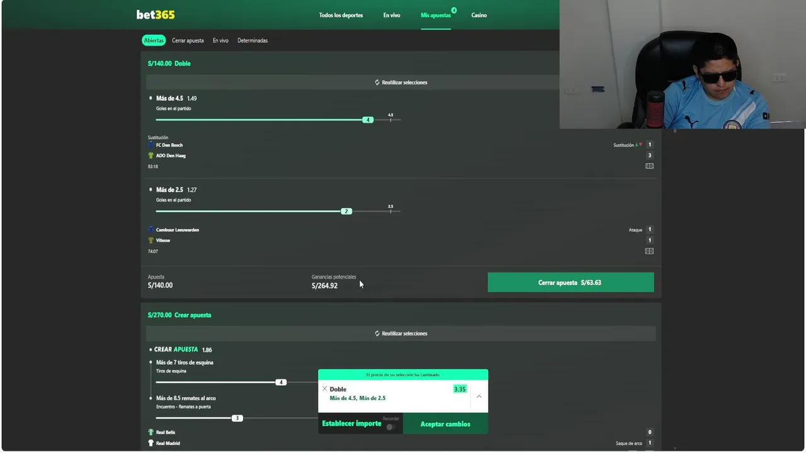Click Establecer importe in bet slip

[x=351, y=423]
